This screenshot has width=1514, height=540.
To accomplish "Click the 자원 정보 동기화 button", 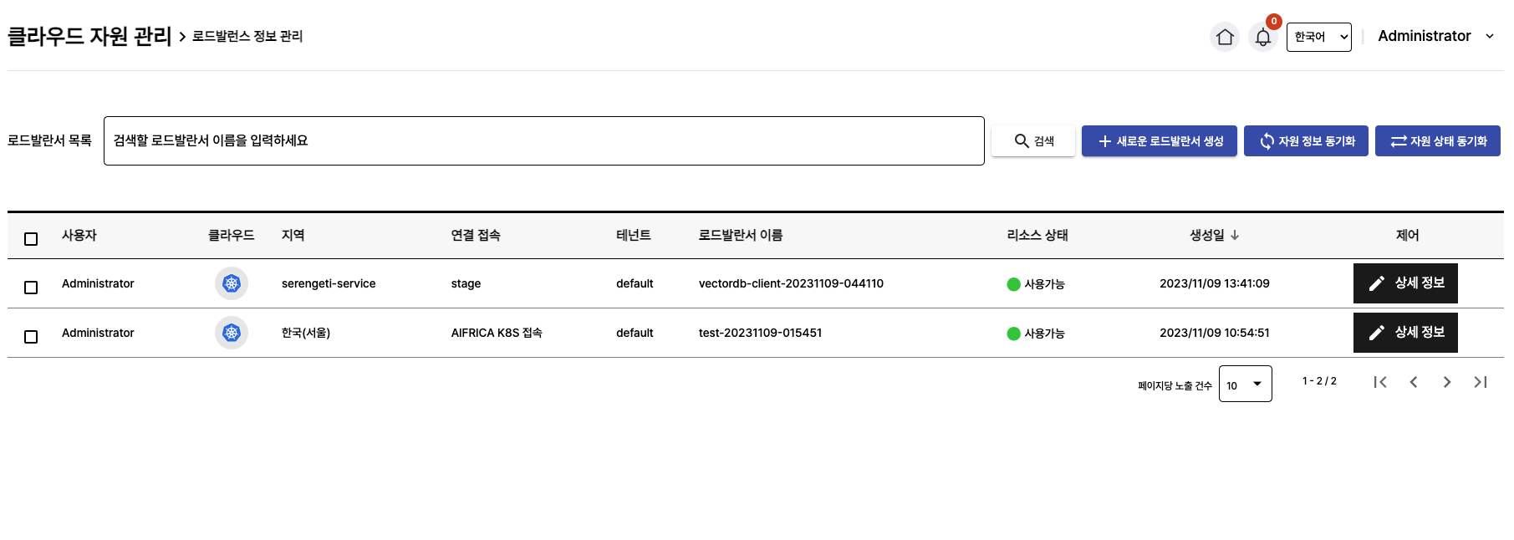I will 1306,141.
